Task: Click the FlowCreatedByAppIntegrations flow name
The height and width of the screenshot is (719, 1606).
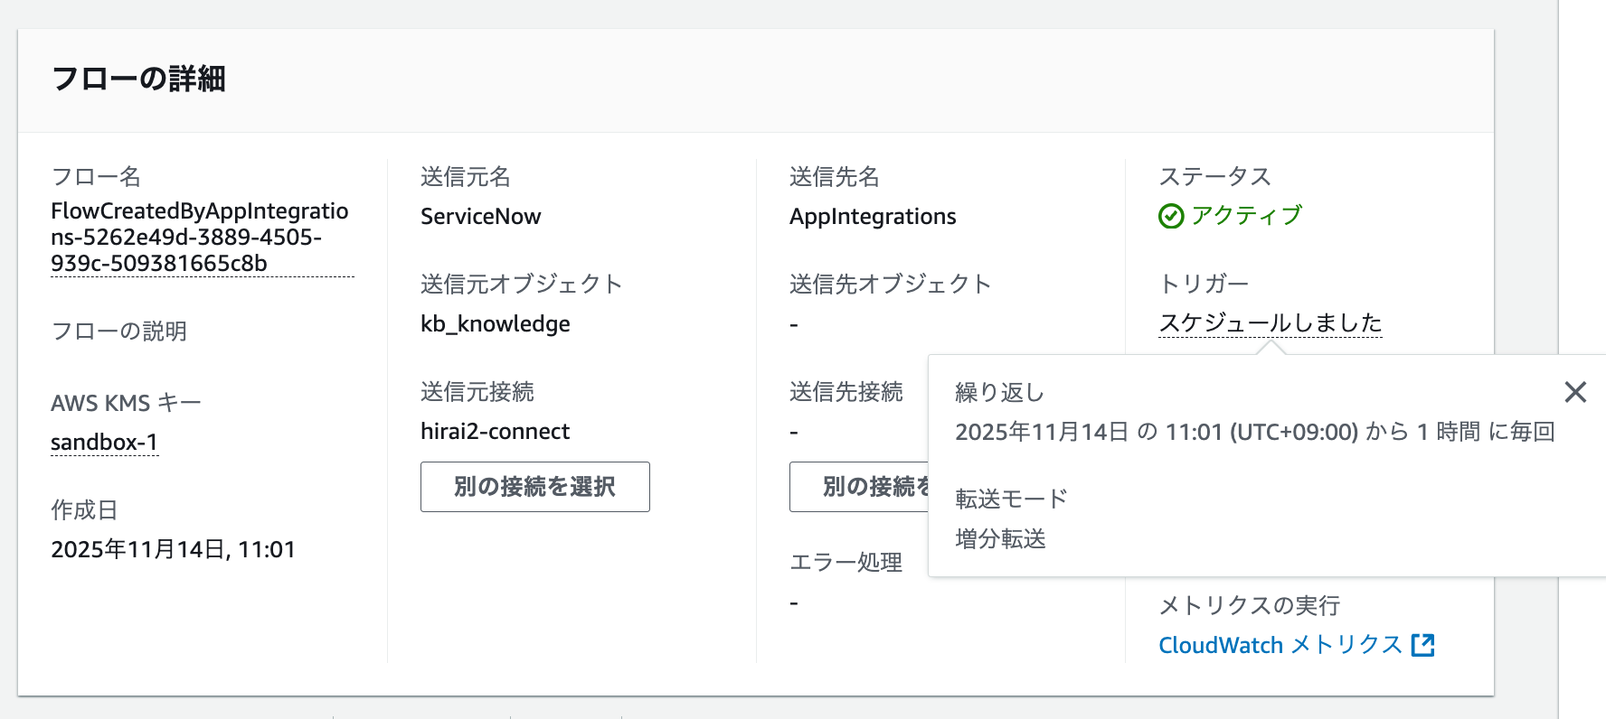Action: 200,237
